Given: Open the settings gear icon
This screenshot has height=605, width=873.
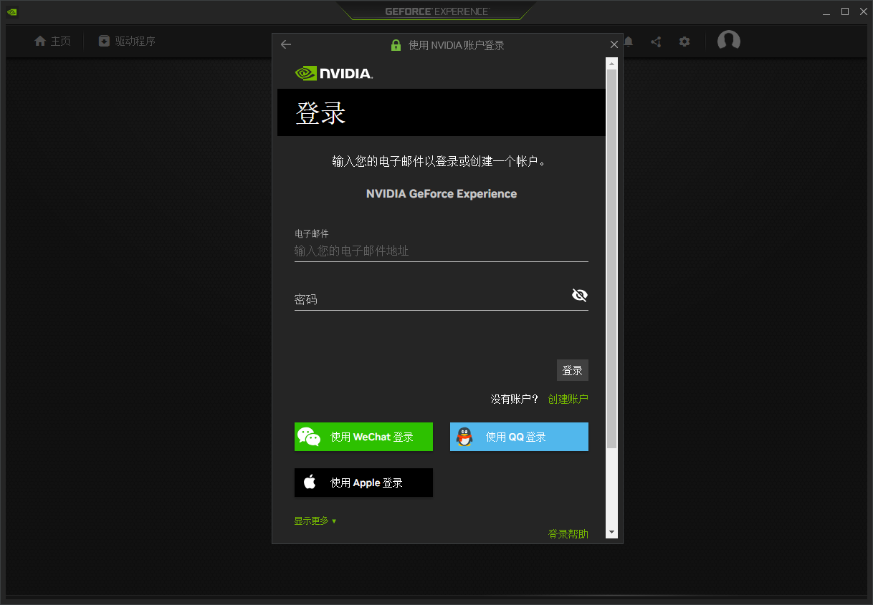Looking at the screenshot, I should [x=684, y=42].
